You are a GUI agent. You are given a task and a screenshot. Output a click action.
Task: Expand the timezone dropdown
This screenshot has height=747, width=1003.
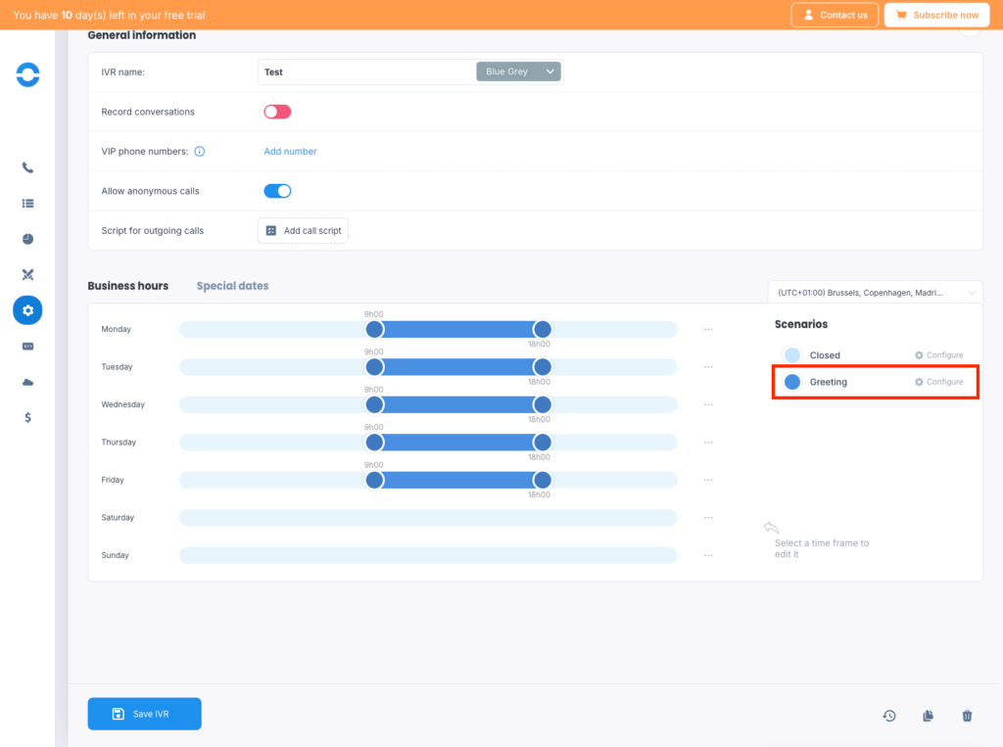point(876,293)
